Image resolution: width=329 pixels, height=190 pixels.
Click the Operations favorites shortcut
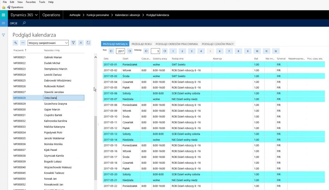coord(15,7)
